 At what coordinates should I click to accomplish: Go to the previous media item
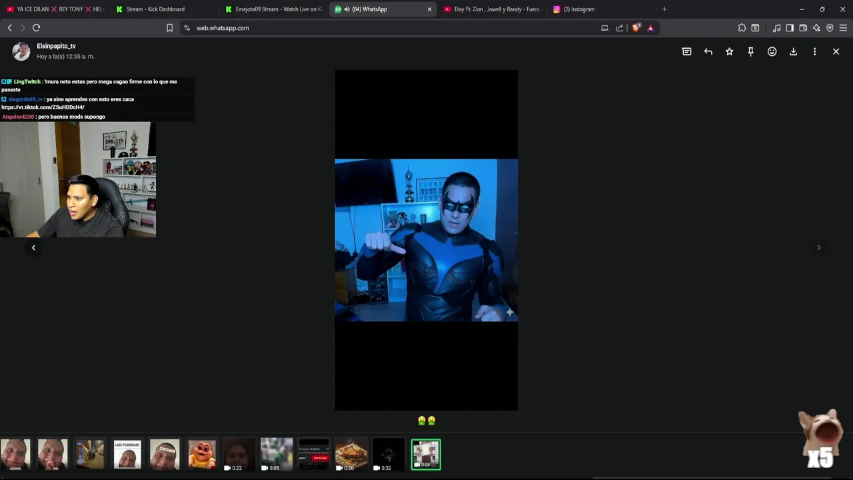(x=33, y=247)
